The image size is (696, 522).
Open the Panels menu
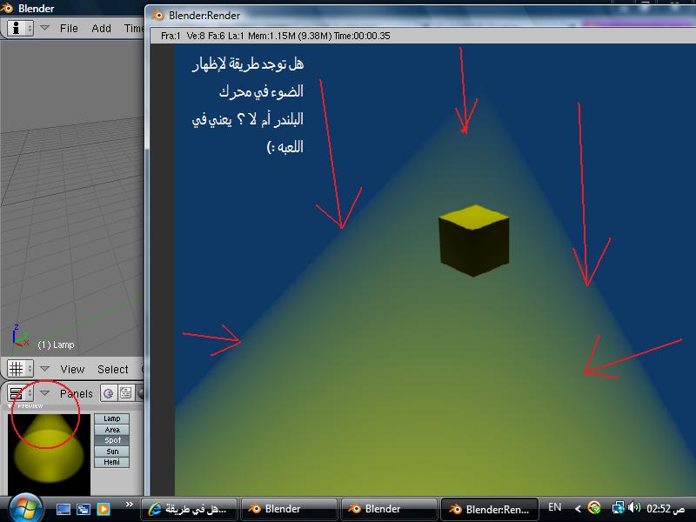click(77, 394)
